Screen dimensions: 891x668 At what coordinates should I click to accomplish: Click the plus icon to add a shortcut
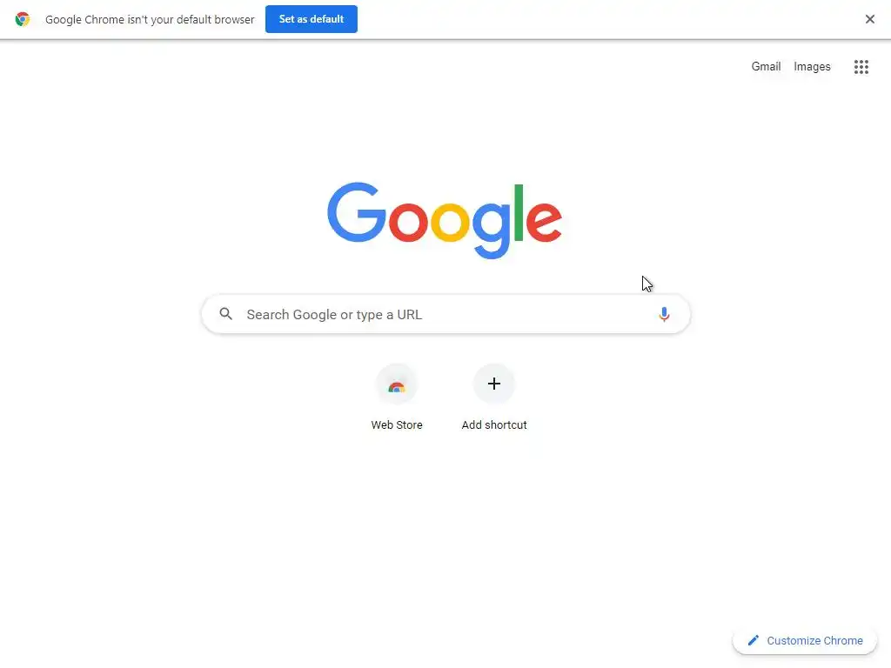click(494, 384)
